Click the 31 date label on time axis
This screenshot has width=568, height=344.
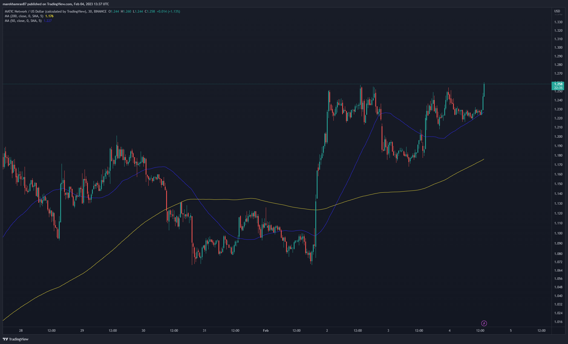click(204, 331)
